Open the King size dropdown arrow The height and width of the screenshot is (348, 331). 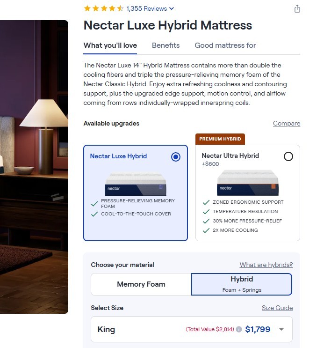[281, 329]
